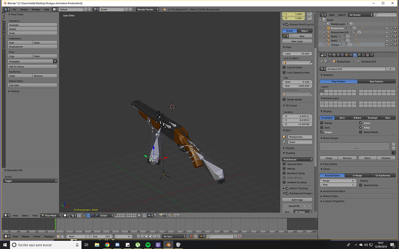Open the No Sync playback dropdown
The height and width of the screenshot is (249, 399).
point(174,237)
